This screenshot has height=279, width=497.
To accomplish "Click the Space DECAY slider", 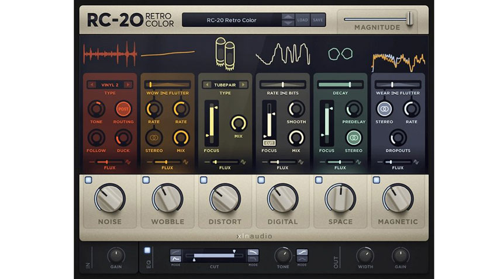I will 340,85.
